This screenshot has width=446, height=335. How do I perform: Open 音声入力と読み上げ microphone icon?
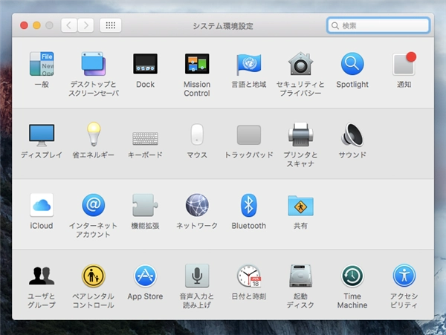[x=197, y=276]
